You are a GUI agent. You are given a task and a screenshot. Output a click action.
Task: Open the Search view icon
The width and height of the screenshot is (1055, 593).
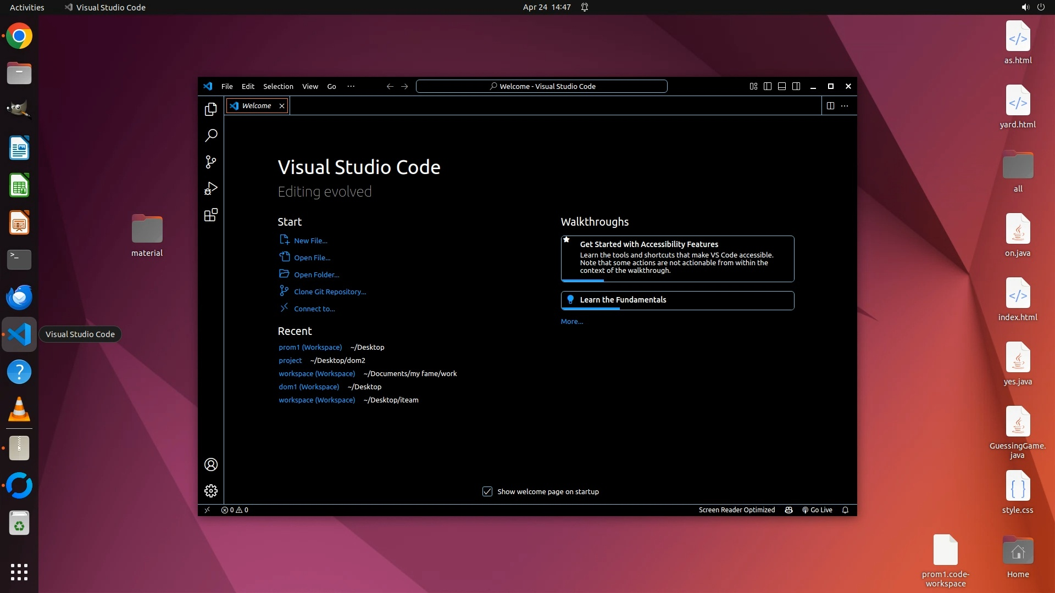(210, 135)
